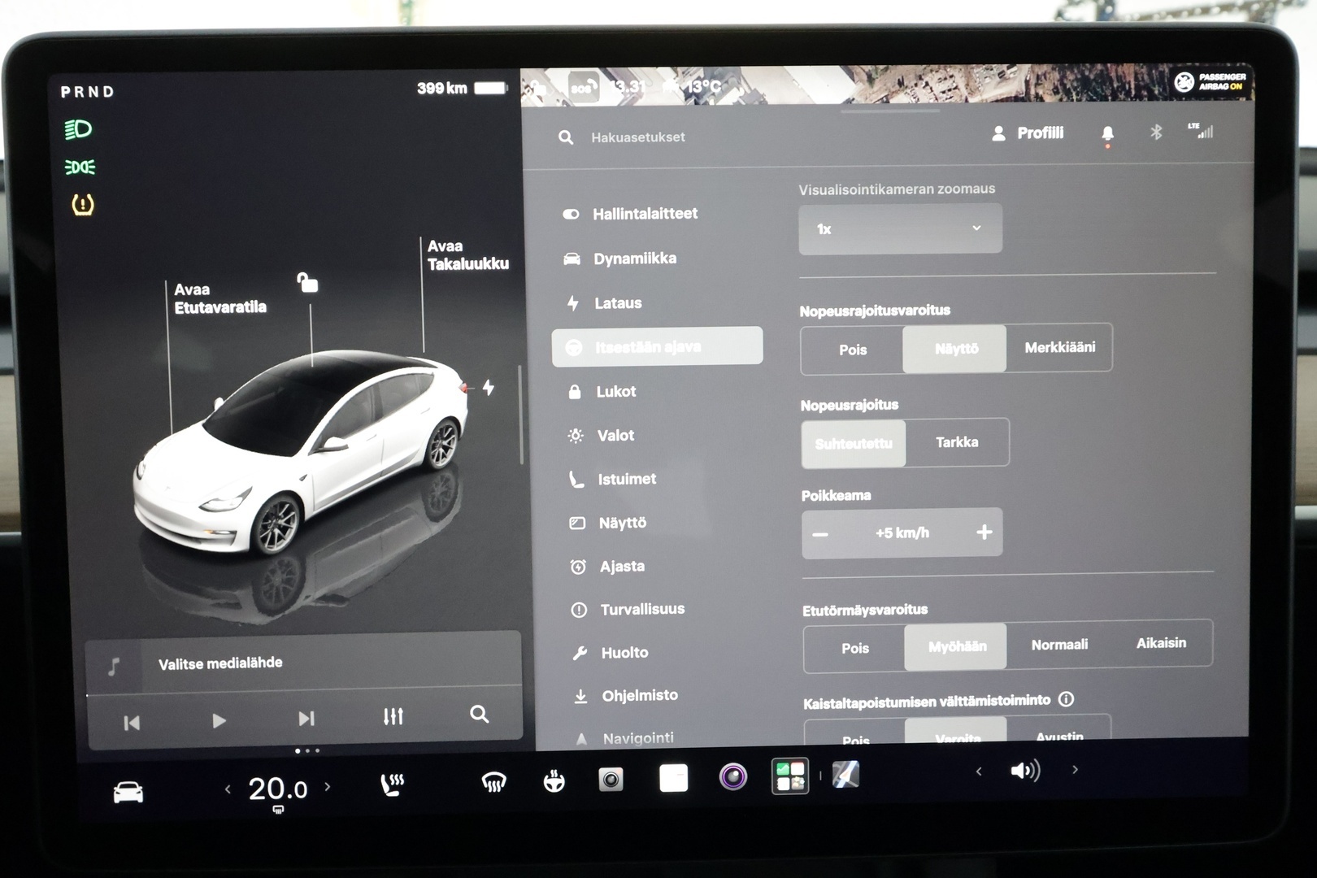Image resolution: width=1317 pixels, height=878 pixels.
Task: Tap the tire pressure warning icon
Action: click(83, 204)
